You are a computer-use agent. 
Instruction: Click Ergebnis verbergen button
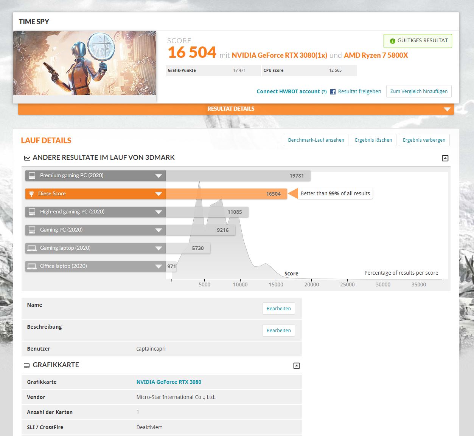(424, 140)
